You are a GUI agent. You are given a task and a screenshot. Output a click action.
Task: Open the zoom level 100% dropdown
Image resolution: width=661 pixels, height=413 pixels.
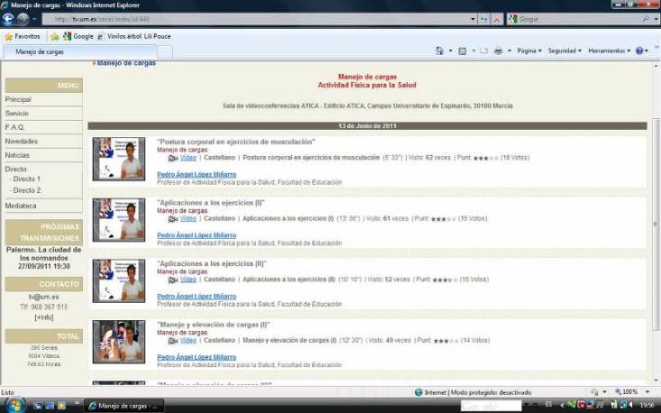(631, 392)
